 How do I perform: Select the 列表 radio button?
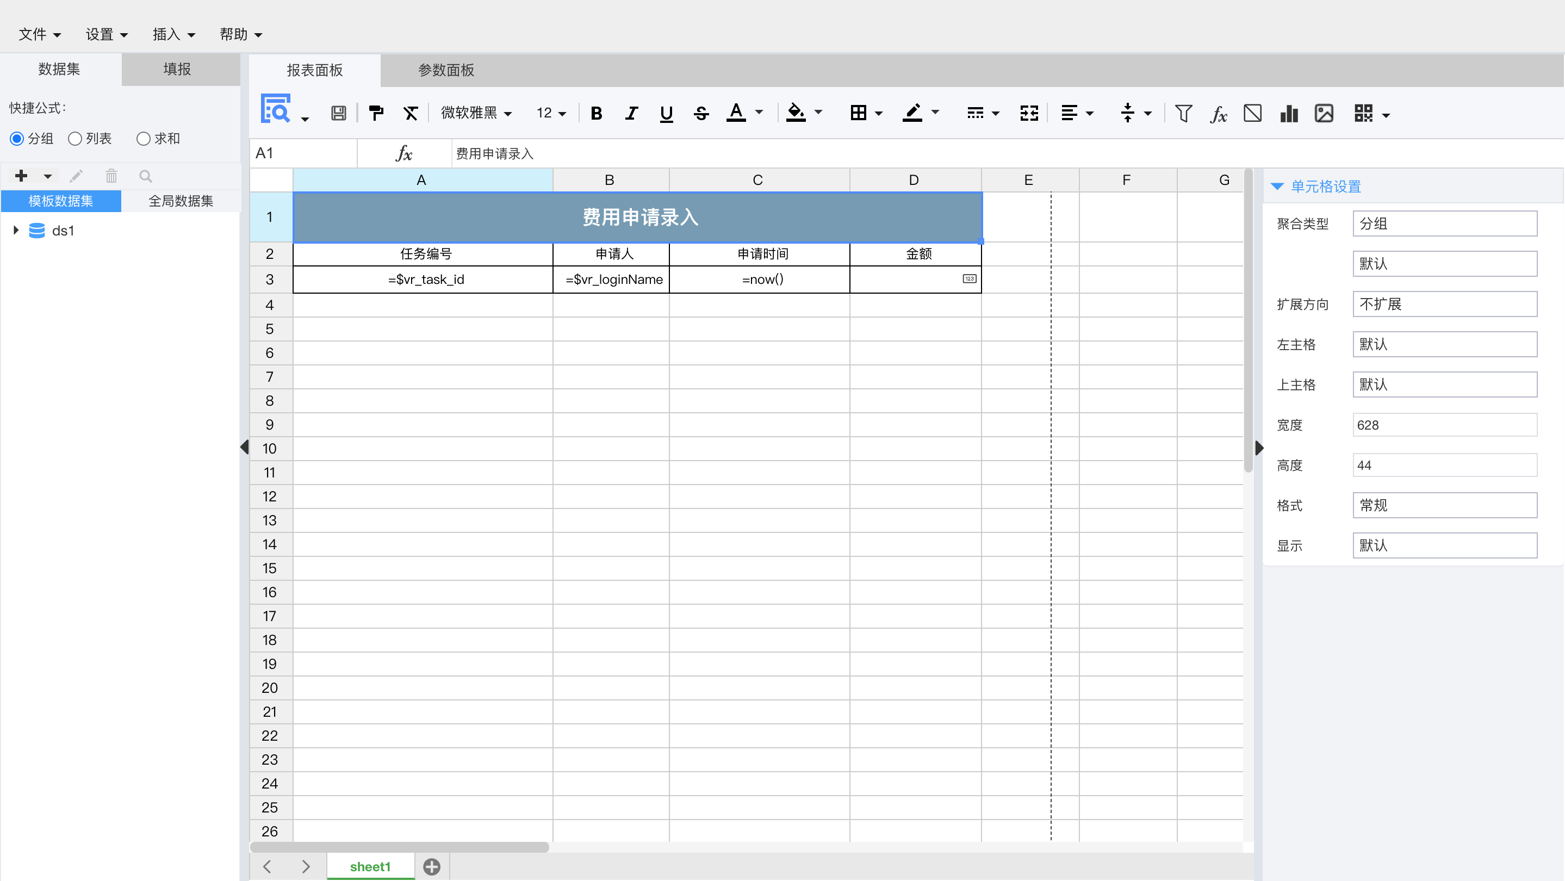coord(74,139)
